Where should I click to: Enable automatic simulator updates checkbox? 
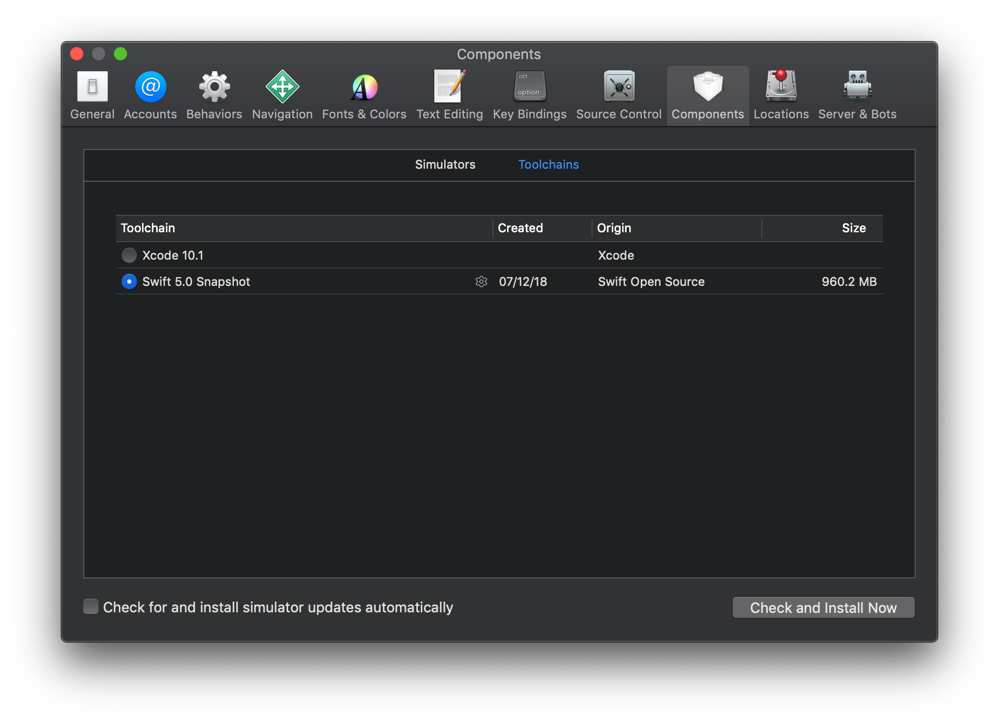[x=91, y=606]
